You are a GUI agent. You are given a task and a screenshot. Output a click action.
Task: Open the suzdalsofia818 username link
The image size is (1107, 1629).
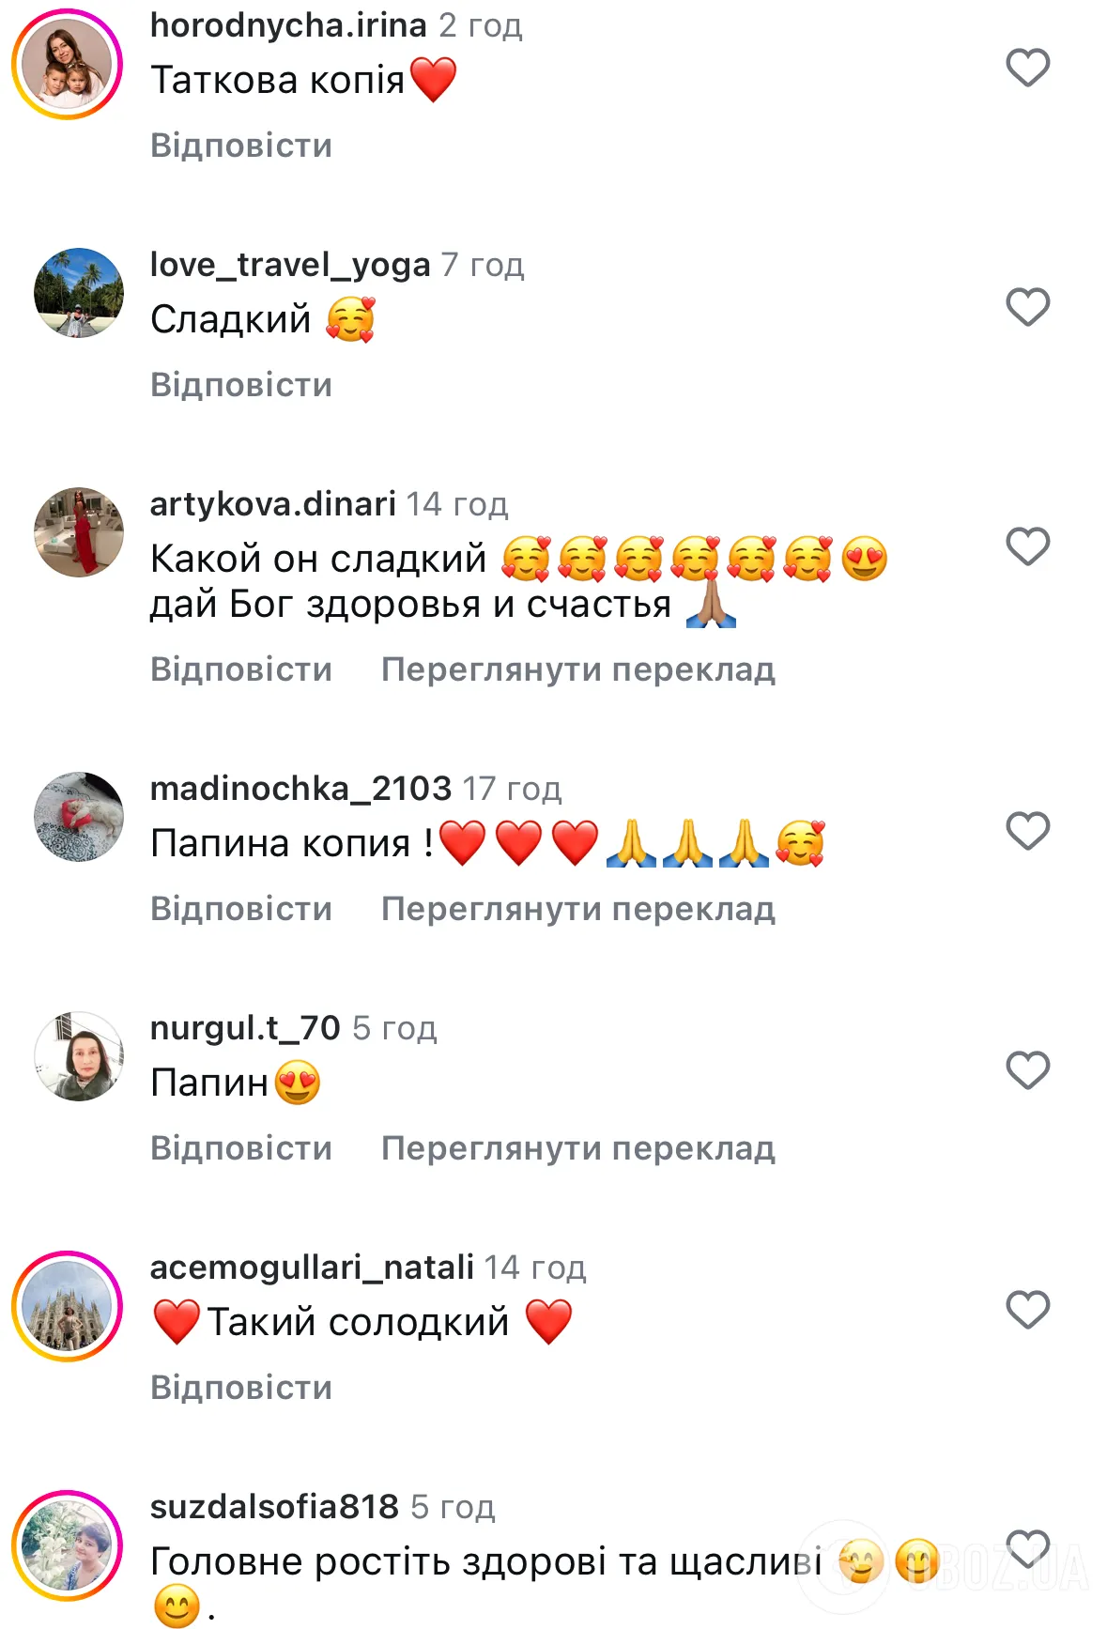click(274, 1507)
